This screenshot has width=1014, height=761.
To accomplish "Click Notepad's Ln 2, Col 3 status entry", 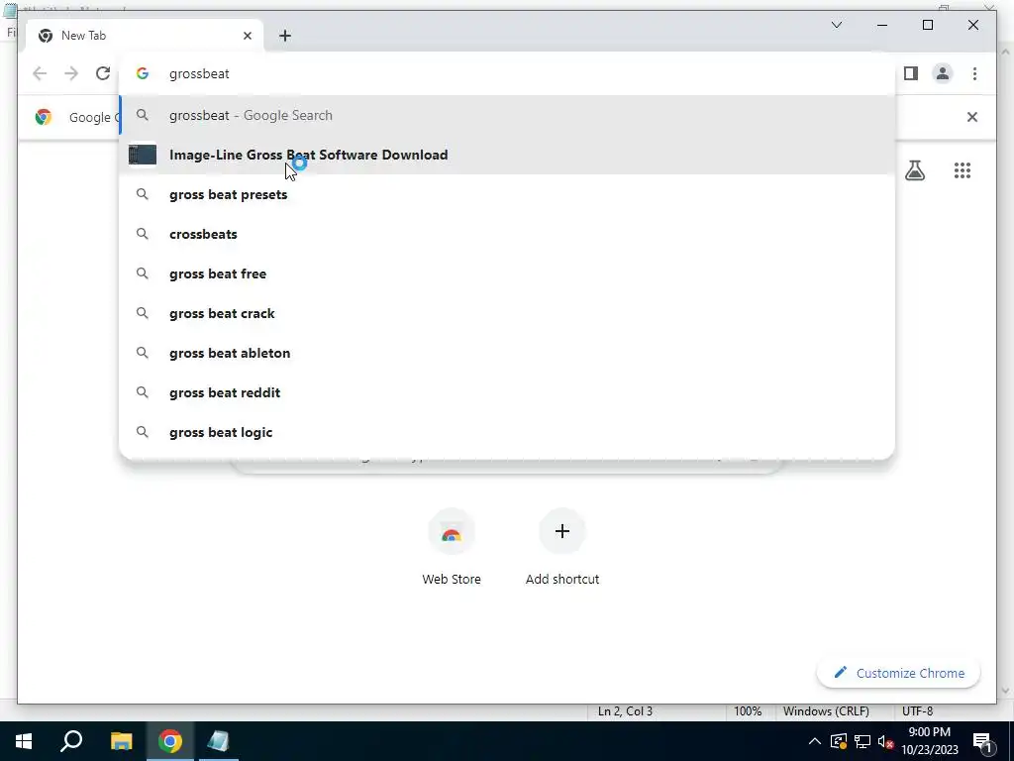I will 625,711.
